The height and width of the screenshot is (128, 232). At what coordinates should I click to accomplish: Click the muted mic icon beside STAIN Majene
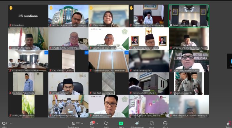click(91, 25)
